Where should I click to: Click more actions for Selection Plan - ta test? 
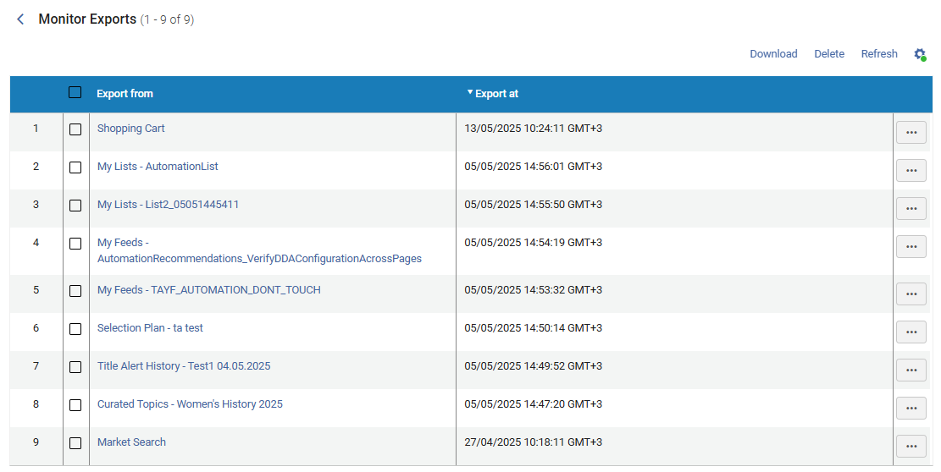(911, 332)
